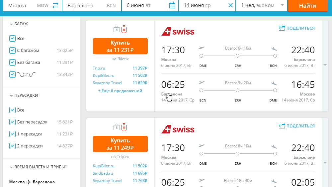332x187 pixels.
Task: Clear the 14 июня return date
Action: pyautogui.click(x=231, y=5)
